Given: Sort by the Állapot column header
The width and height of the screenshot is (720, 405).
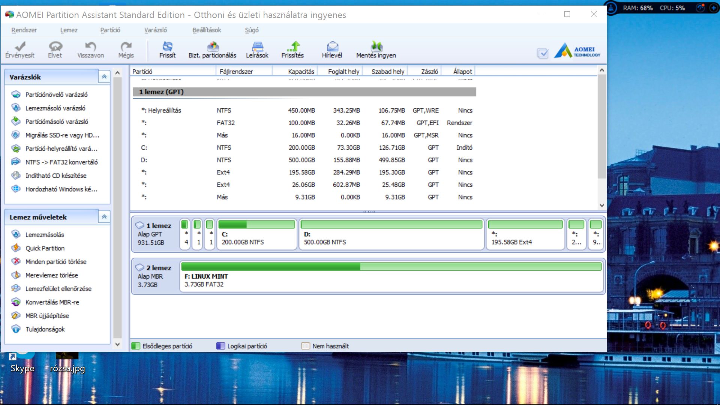Looking at the screenshot, I should [x=459, y=71].
